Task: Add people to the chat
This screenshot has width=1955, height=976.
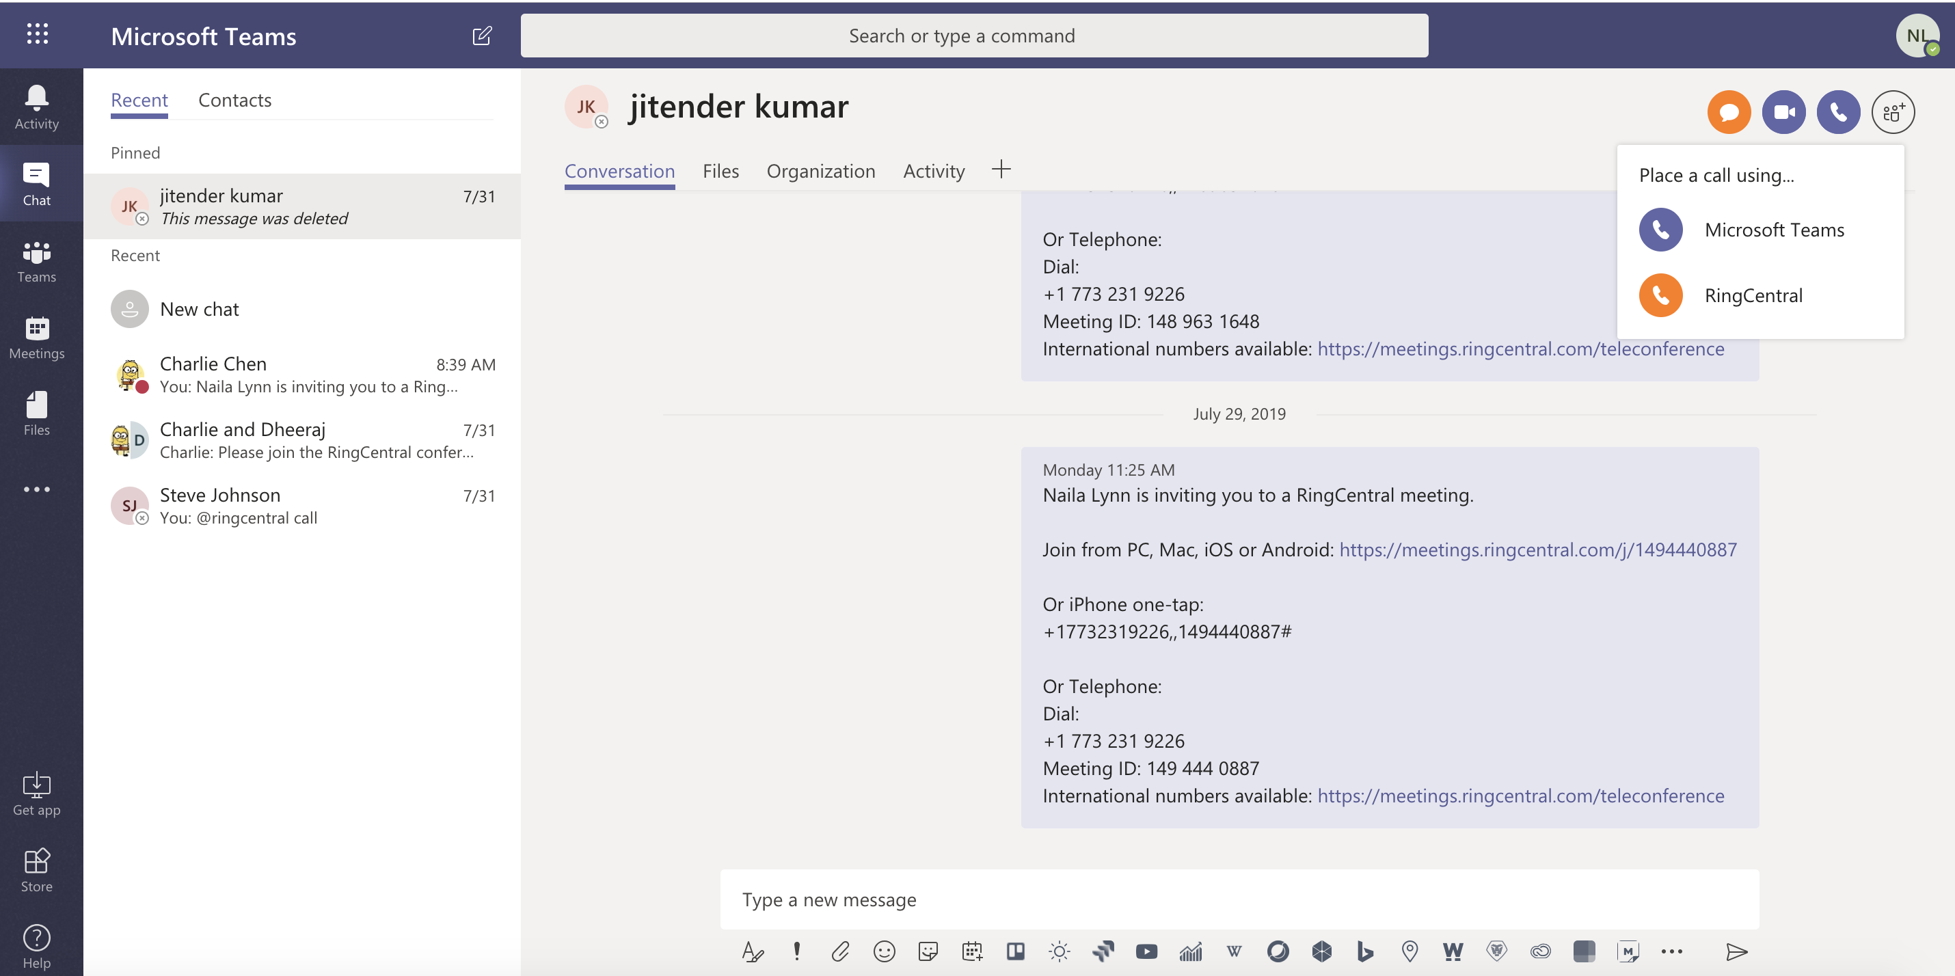Action: tap(1893, 111)
